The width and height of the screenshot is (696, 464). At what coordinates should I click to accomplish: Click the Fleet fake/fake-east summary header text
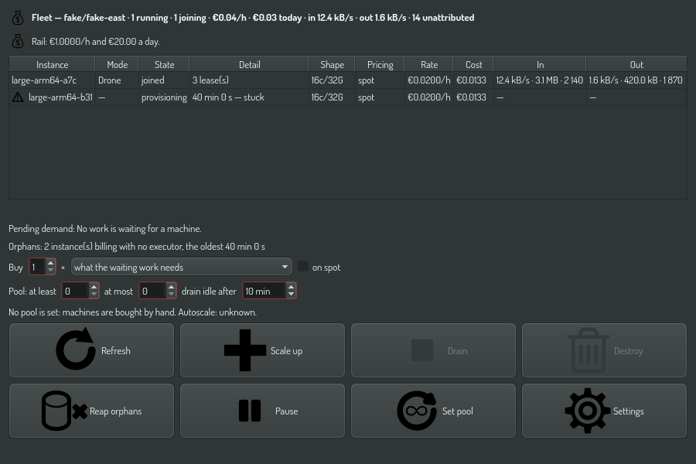253,18
